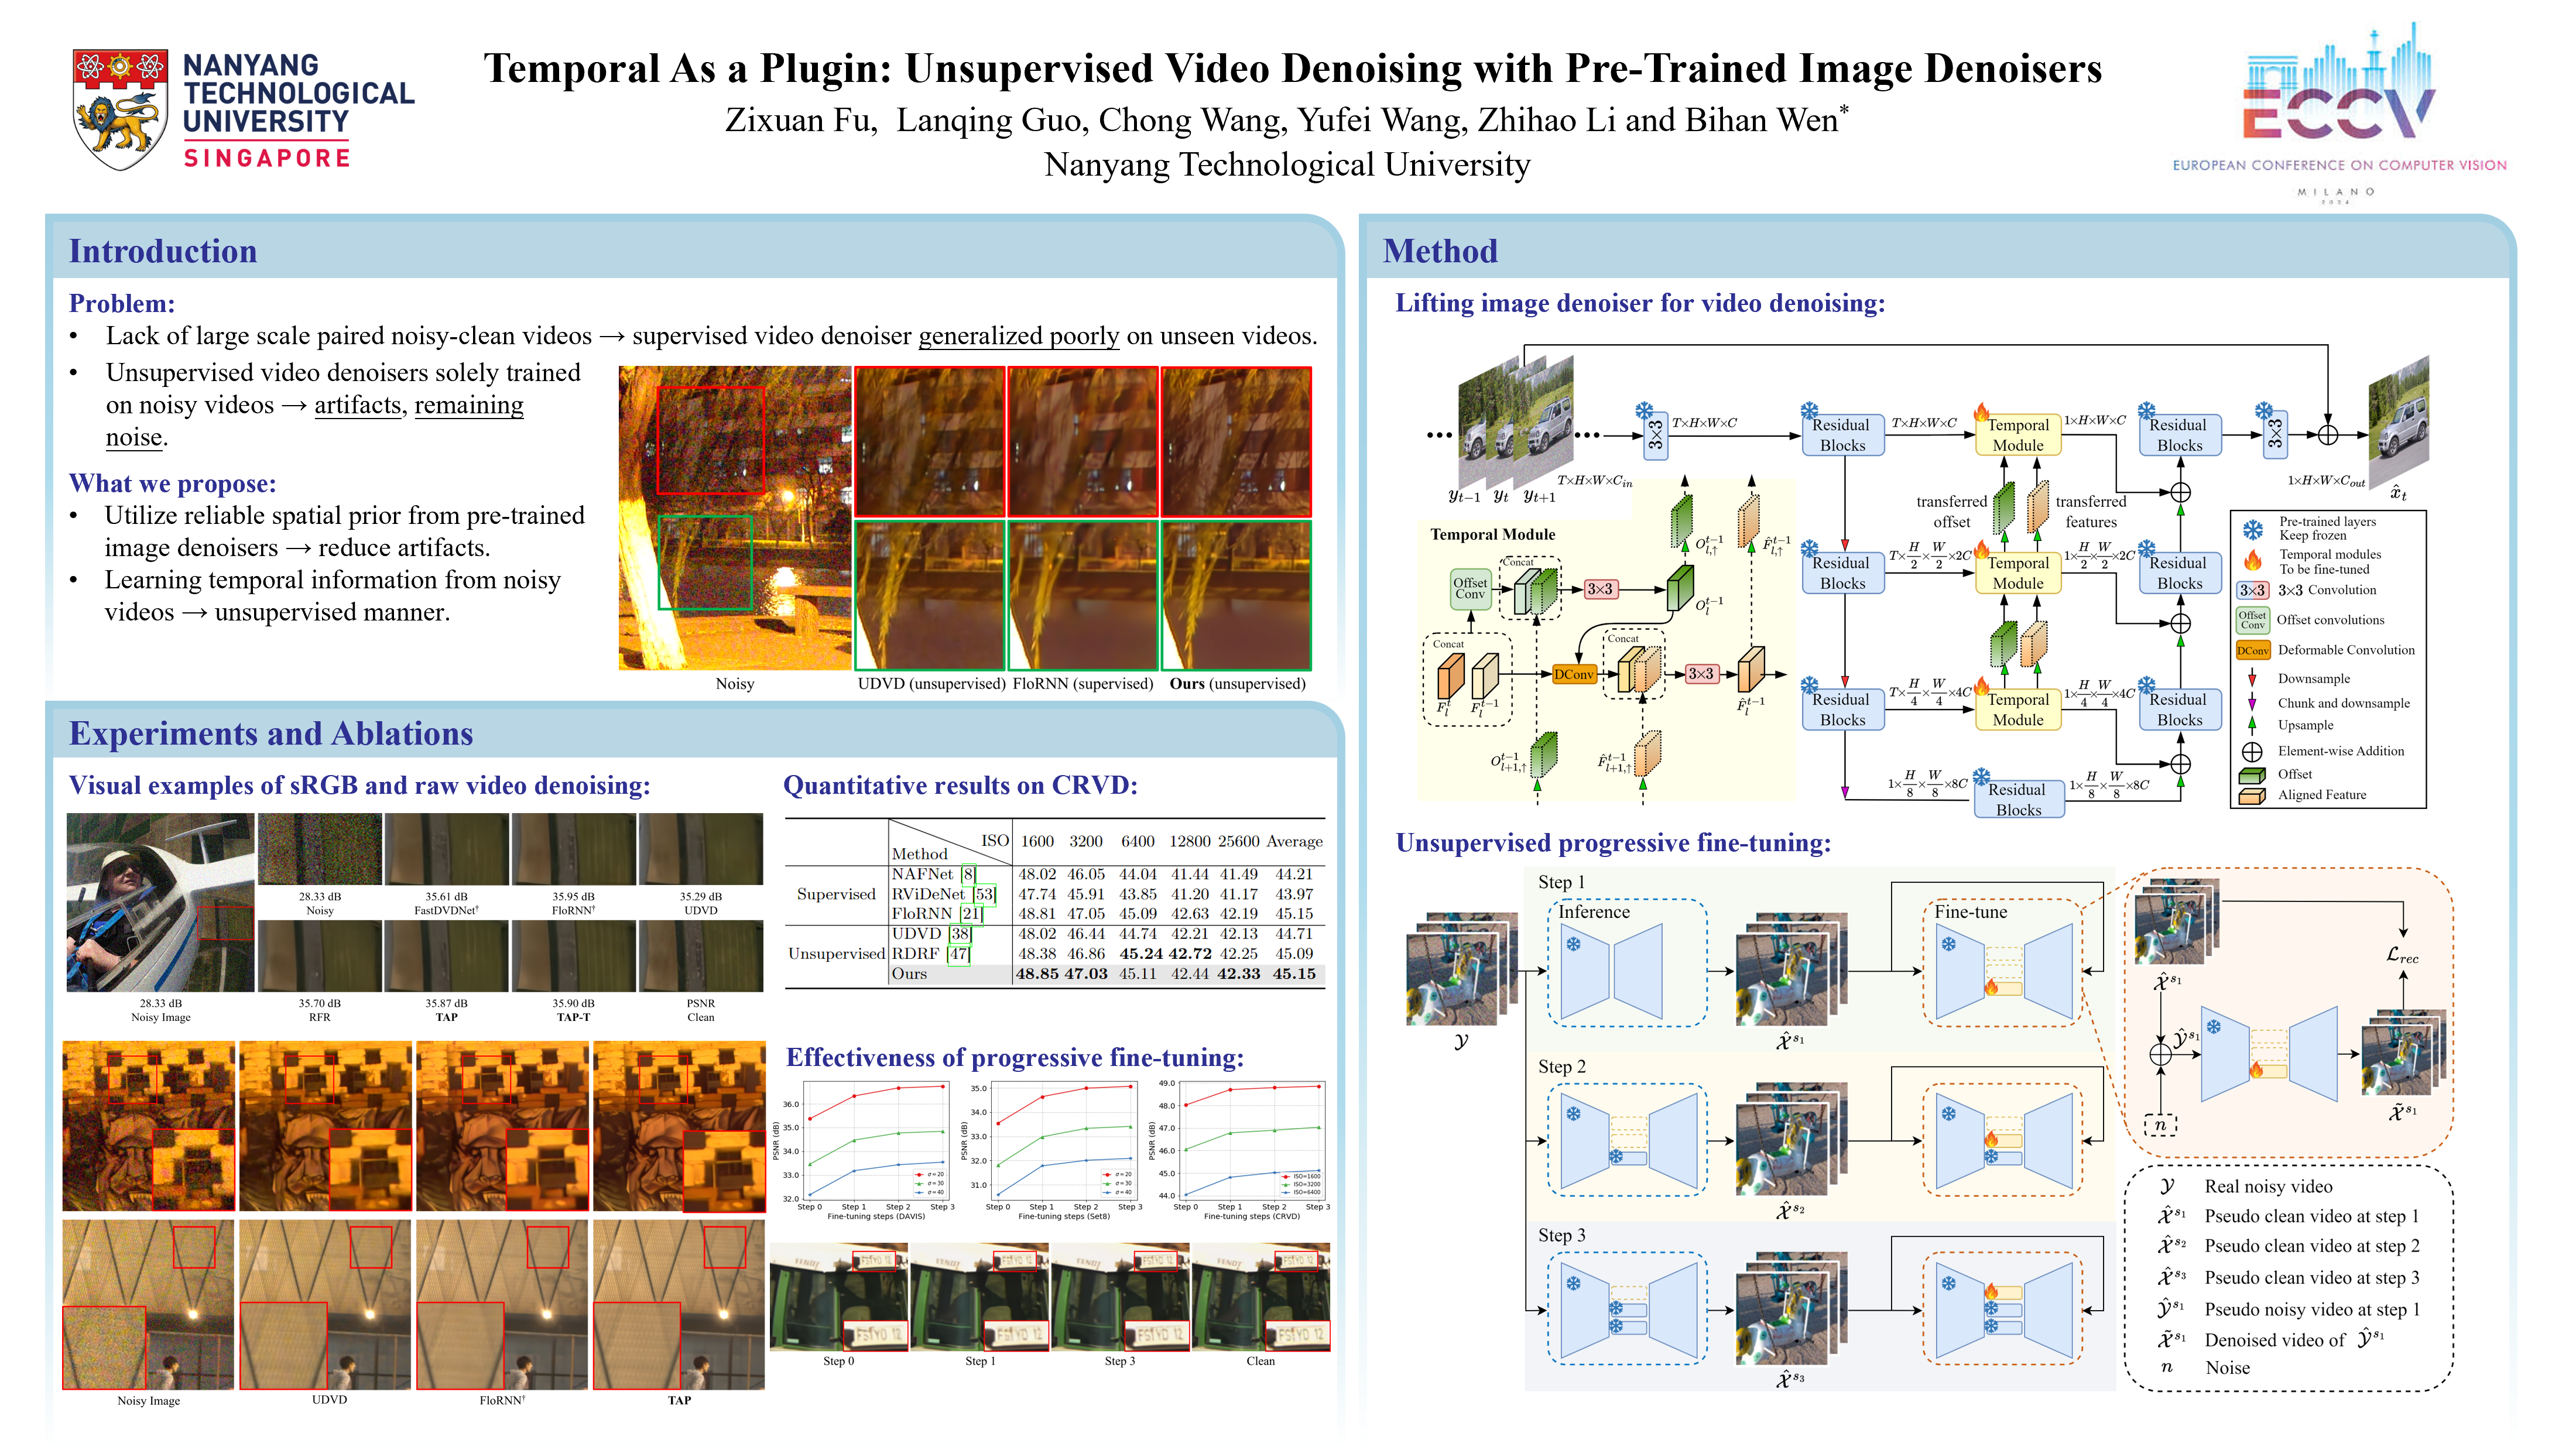Click the 'What we propose:' subheading
This screenshot has height=1450, width=2576.
pos(172,484)
